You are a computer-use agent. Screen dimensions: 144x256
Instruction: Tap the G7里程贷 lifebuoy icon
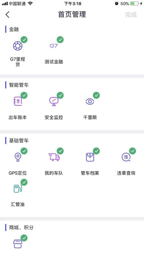(18, 46)
